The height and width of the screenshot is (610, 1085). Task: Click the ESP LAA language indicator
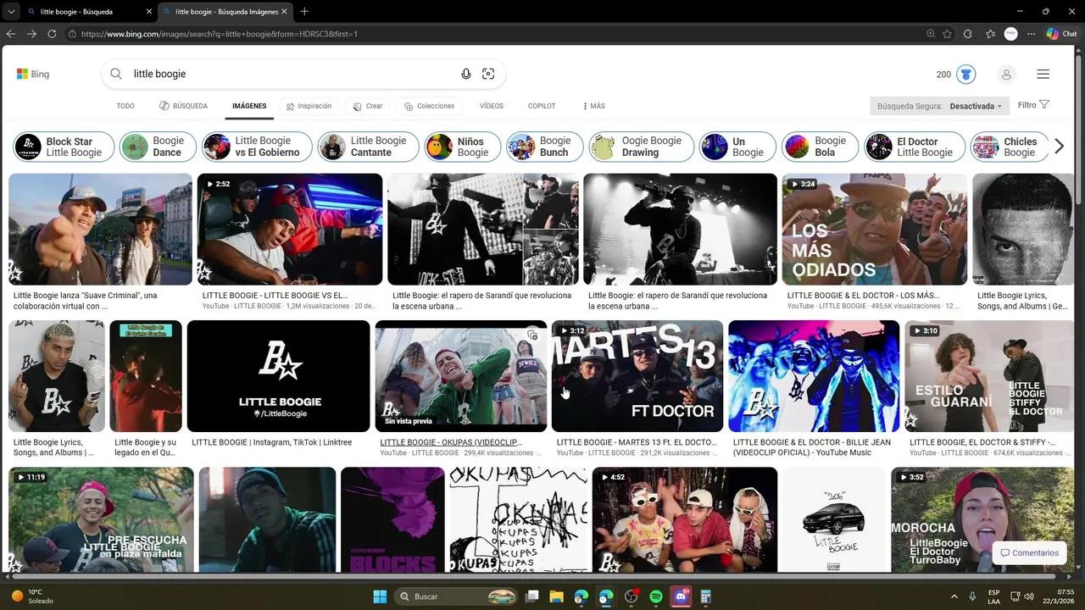pyautogui.click(x=993, y=596)
